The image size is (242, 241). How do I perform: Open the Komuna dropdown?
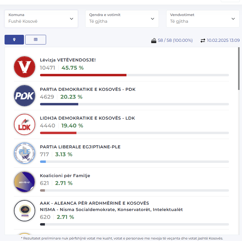tap(41, 18)
